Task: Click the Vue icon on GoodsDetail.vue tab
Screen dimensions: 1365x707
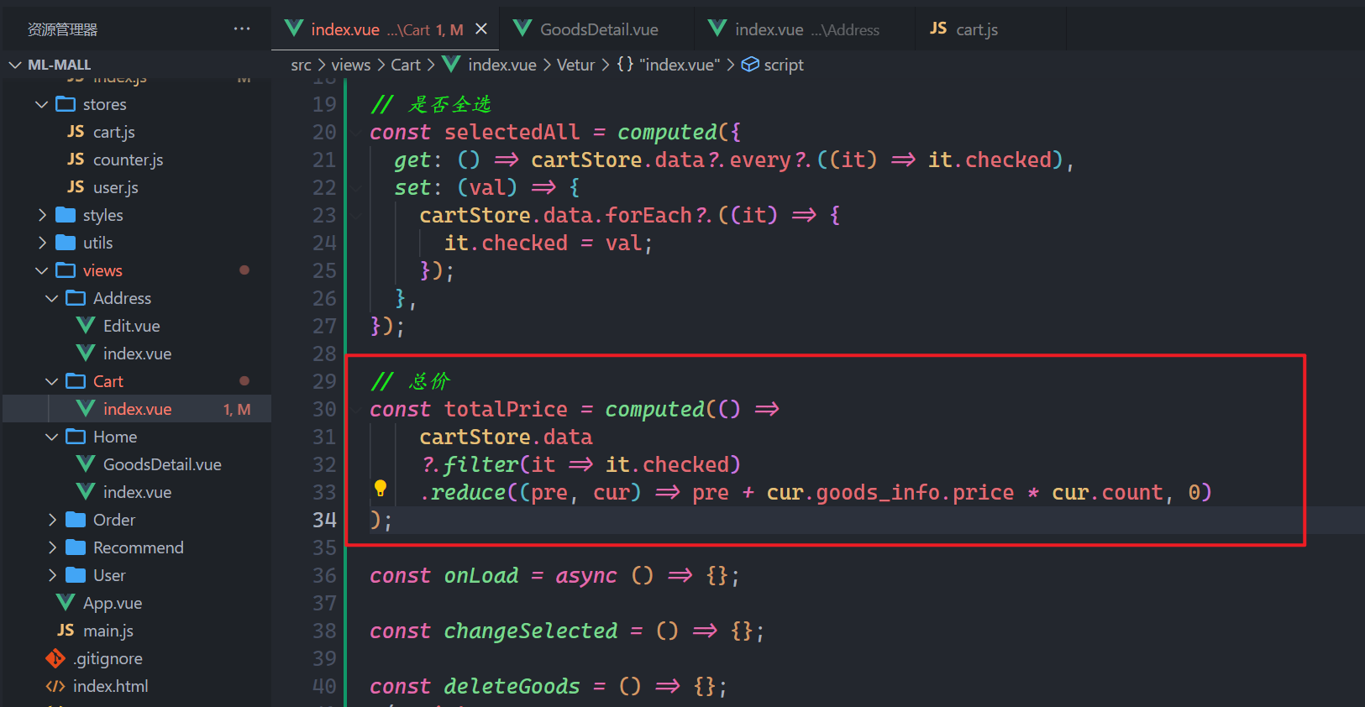Action: coord(522,29)
